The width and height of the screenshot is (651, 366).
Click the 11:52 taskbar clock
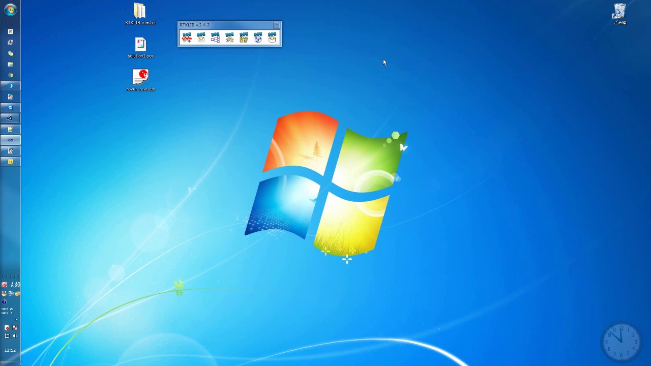point(10,350)
